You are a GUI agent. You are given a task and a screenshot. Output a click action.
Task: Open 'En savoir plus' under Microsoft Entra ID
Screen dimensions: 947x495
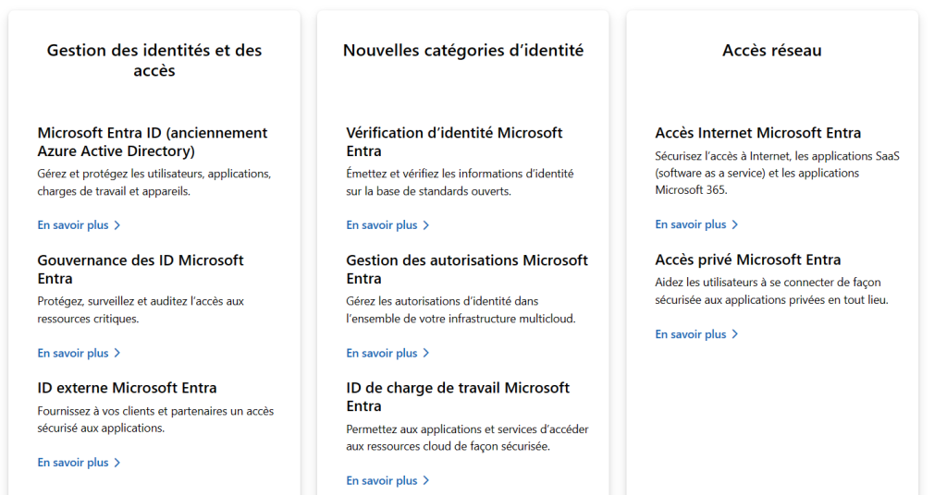coord(80,225)
